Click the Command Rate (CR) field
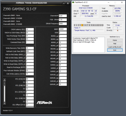 coord(30,42)
